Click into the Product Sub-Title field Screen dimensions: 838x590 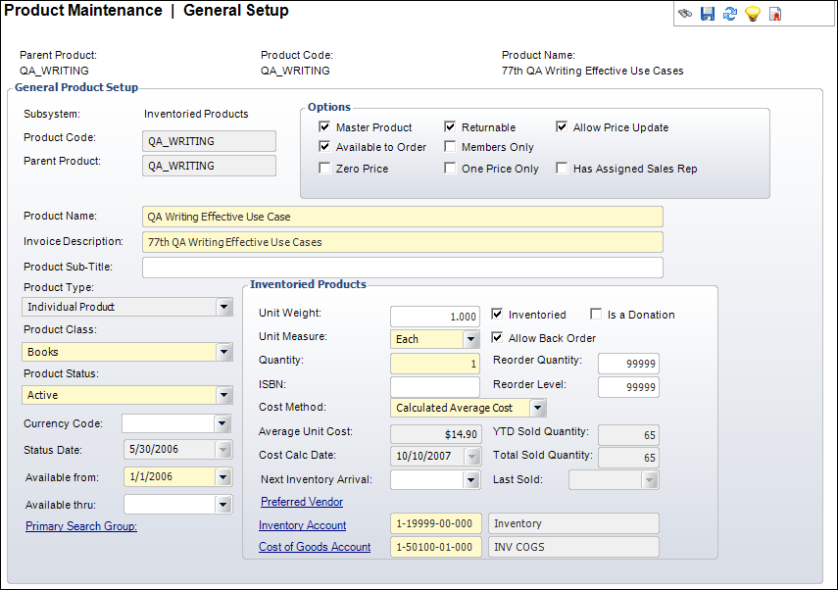click(x=402, y=268)
